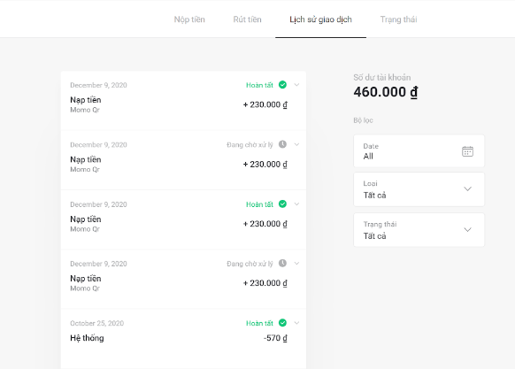Open the Loại filter dropdown

pos(419,189)
